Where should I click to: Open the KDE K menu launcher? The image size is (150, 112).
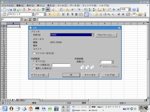point(5,108)
